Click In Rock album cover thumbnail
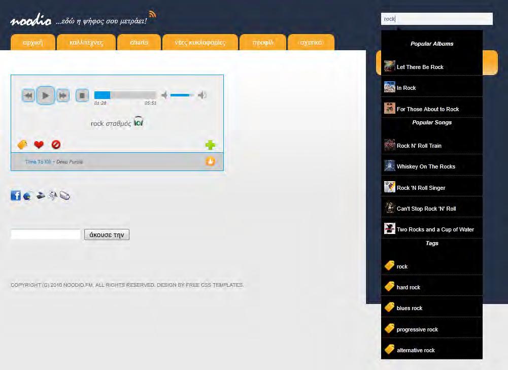The width and height of the screenshot is (508, 370). [x=389, y=87]
